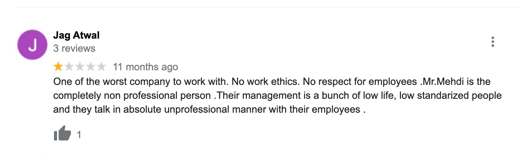Open the three-dot more options menu
This screenshot has width=526, height=159.
click(493, 42)
